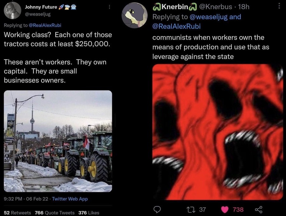The height and width of the screenshot is (216, 286).
Task: View the 52 Retweets list
Action: 17,213
